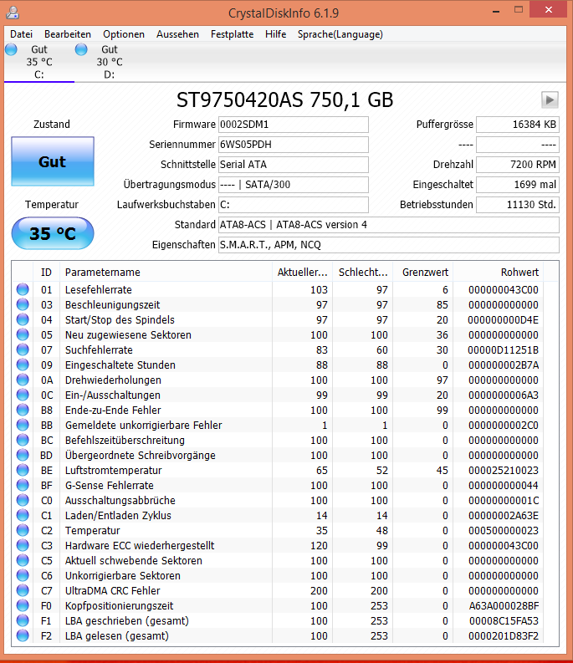Click the Eigenschaften field S.M.A.R.T., APM, NCQ
573x663 pixels.
(x=388, y=245)
